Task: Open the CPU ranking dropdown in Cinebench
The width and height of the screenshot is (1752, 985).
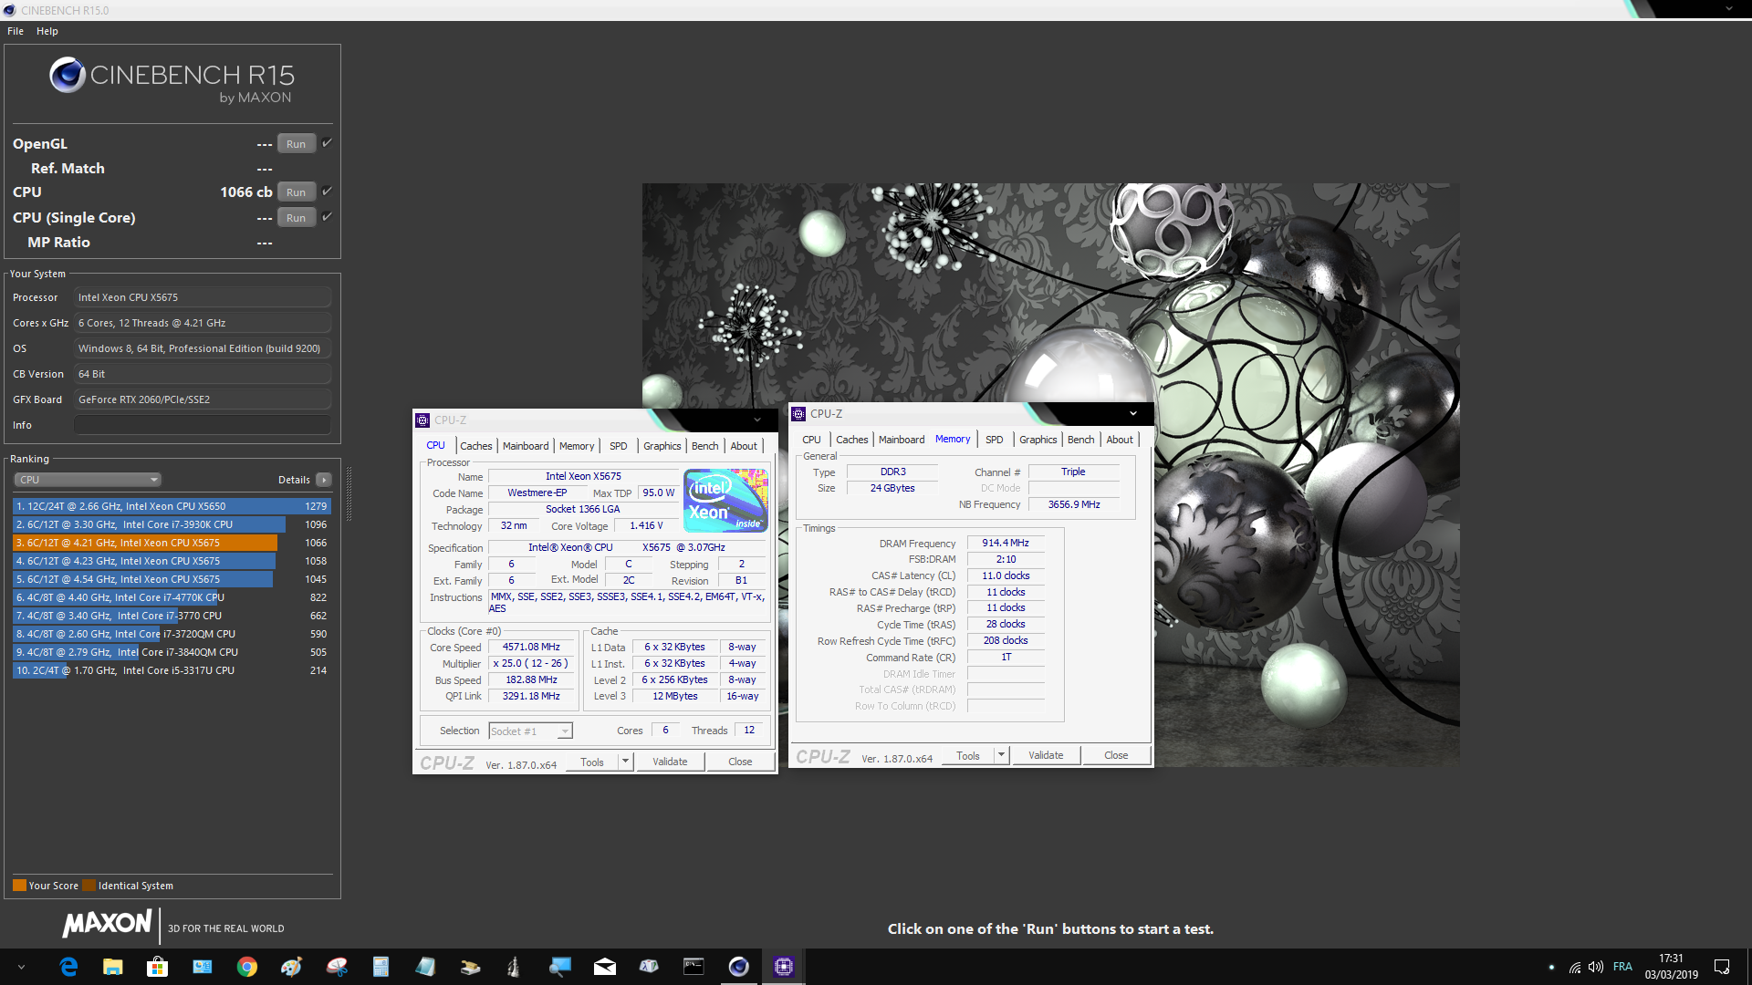Action: click(x=87, y=479)
